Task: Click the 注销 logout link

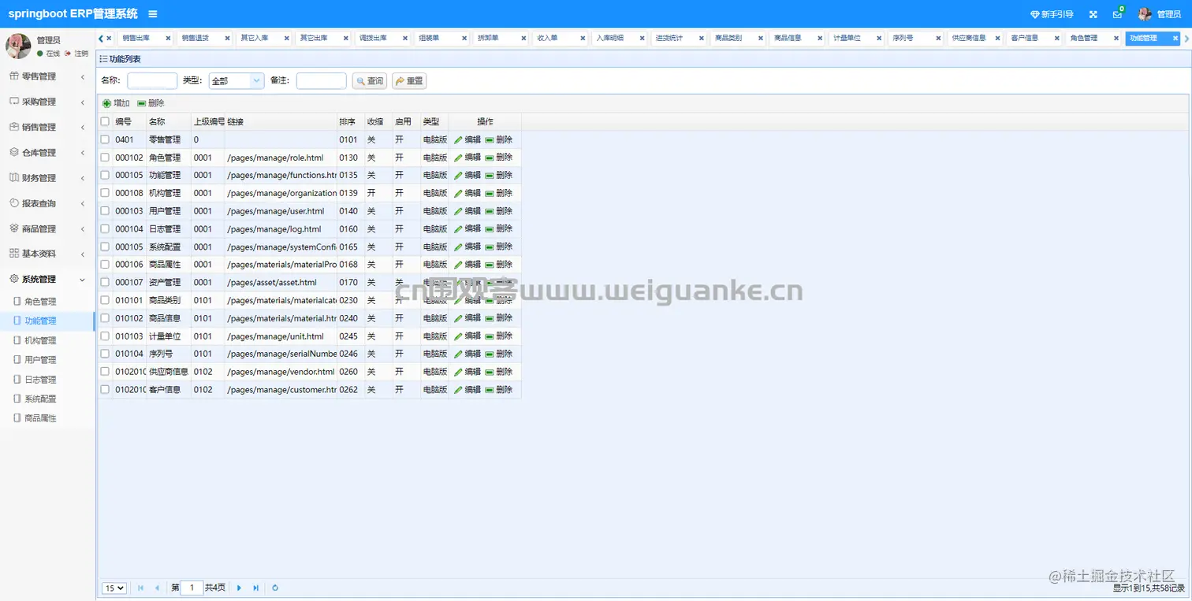Action: click(x=77, y=54)
